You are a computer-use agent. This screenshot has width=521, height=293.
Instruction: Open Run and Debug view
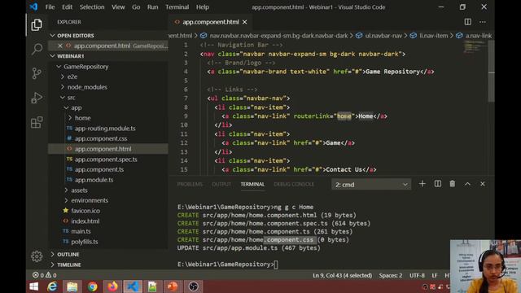pyautogui.click(x=37, y=98)
